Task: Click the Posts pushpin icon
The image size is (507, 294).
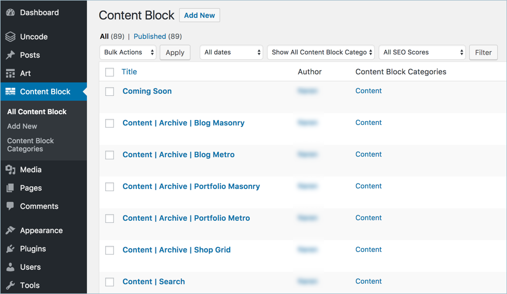Action: click(x=10, y=55)
